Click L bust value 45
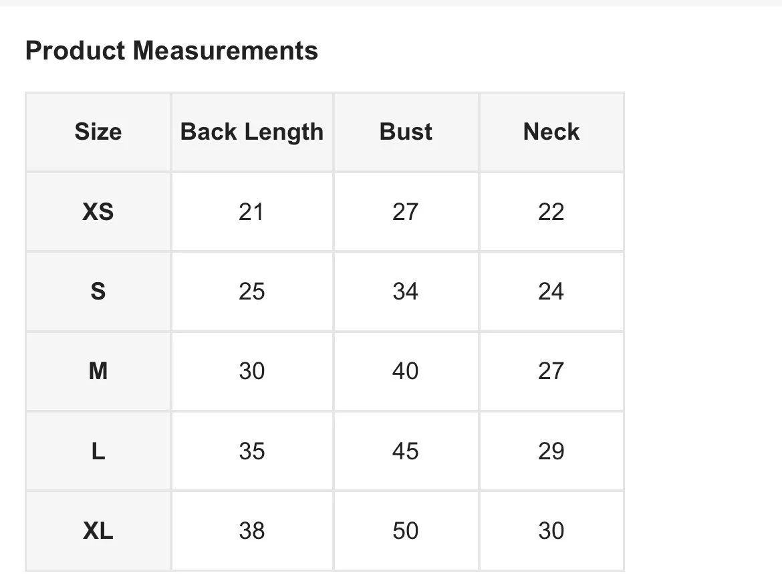 405,451
